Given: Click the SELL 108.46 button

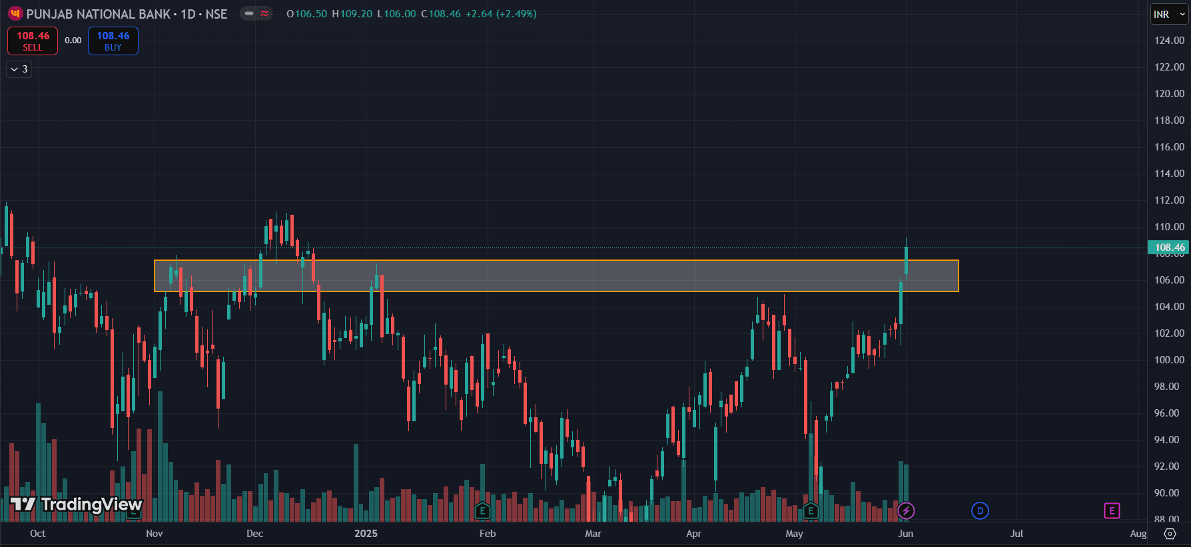Looking at the screenshot, I should coord(33,41).
